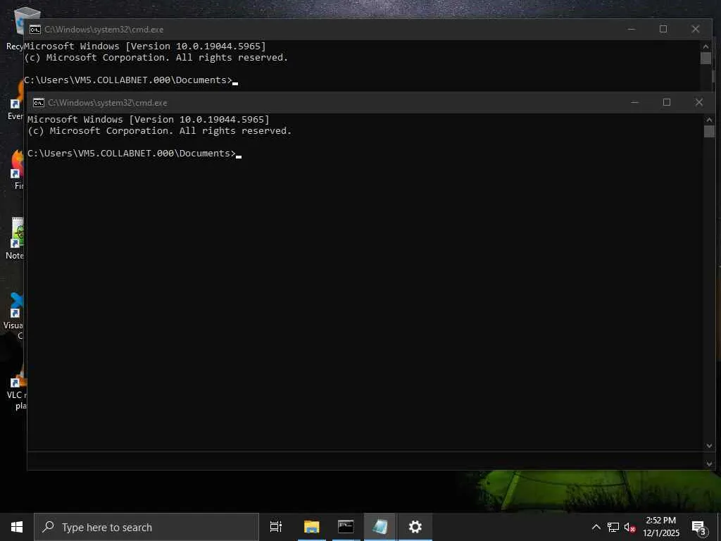This screenshot has height=541, width=721.
Task: Click the copyright line in front cmd
Action: pos(160,130)
